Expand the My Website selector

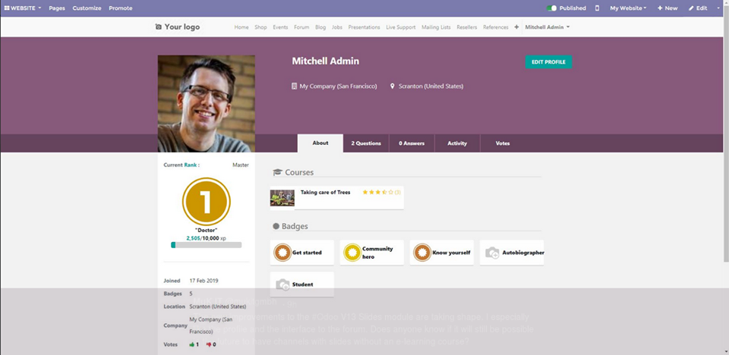(628, 8)
